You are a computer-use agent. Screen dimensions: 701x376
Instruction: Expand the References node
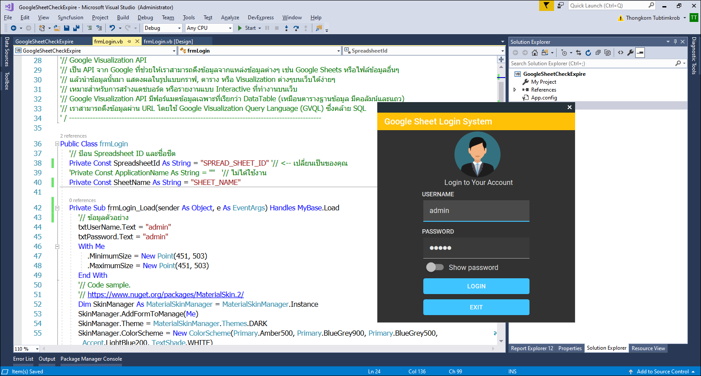pos(515,90)
